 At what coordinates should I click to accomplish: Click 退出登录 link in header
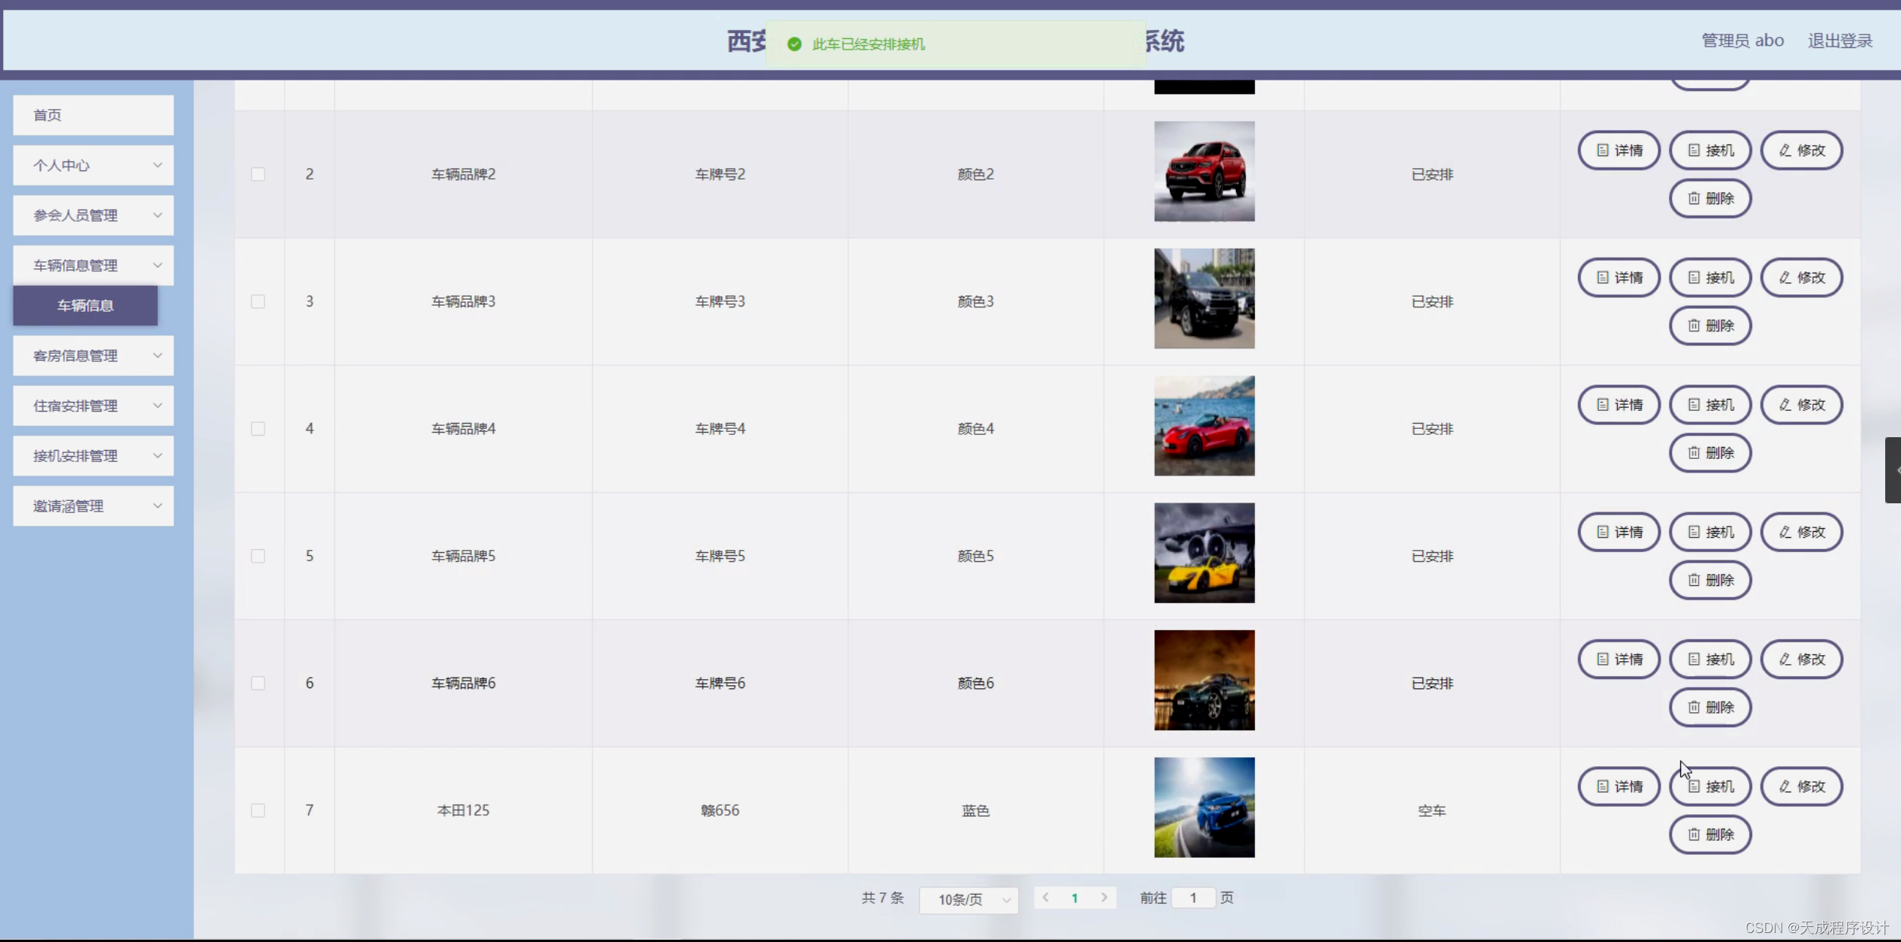coord(1839,41)
